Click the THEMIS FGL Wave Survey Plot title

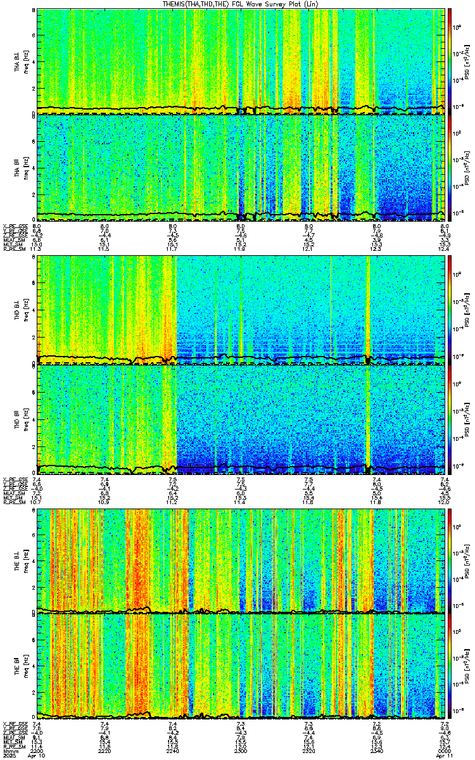point(241,4)
